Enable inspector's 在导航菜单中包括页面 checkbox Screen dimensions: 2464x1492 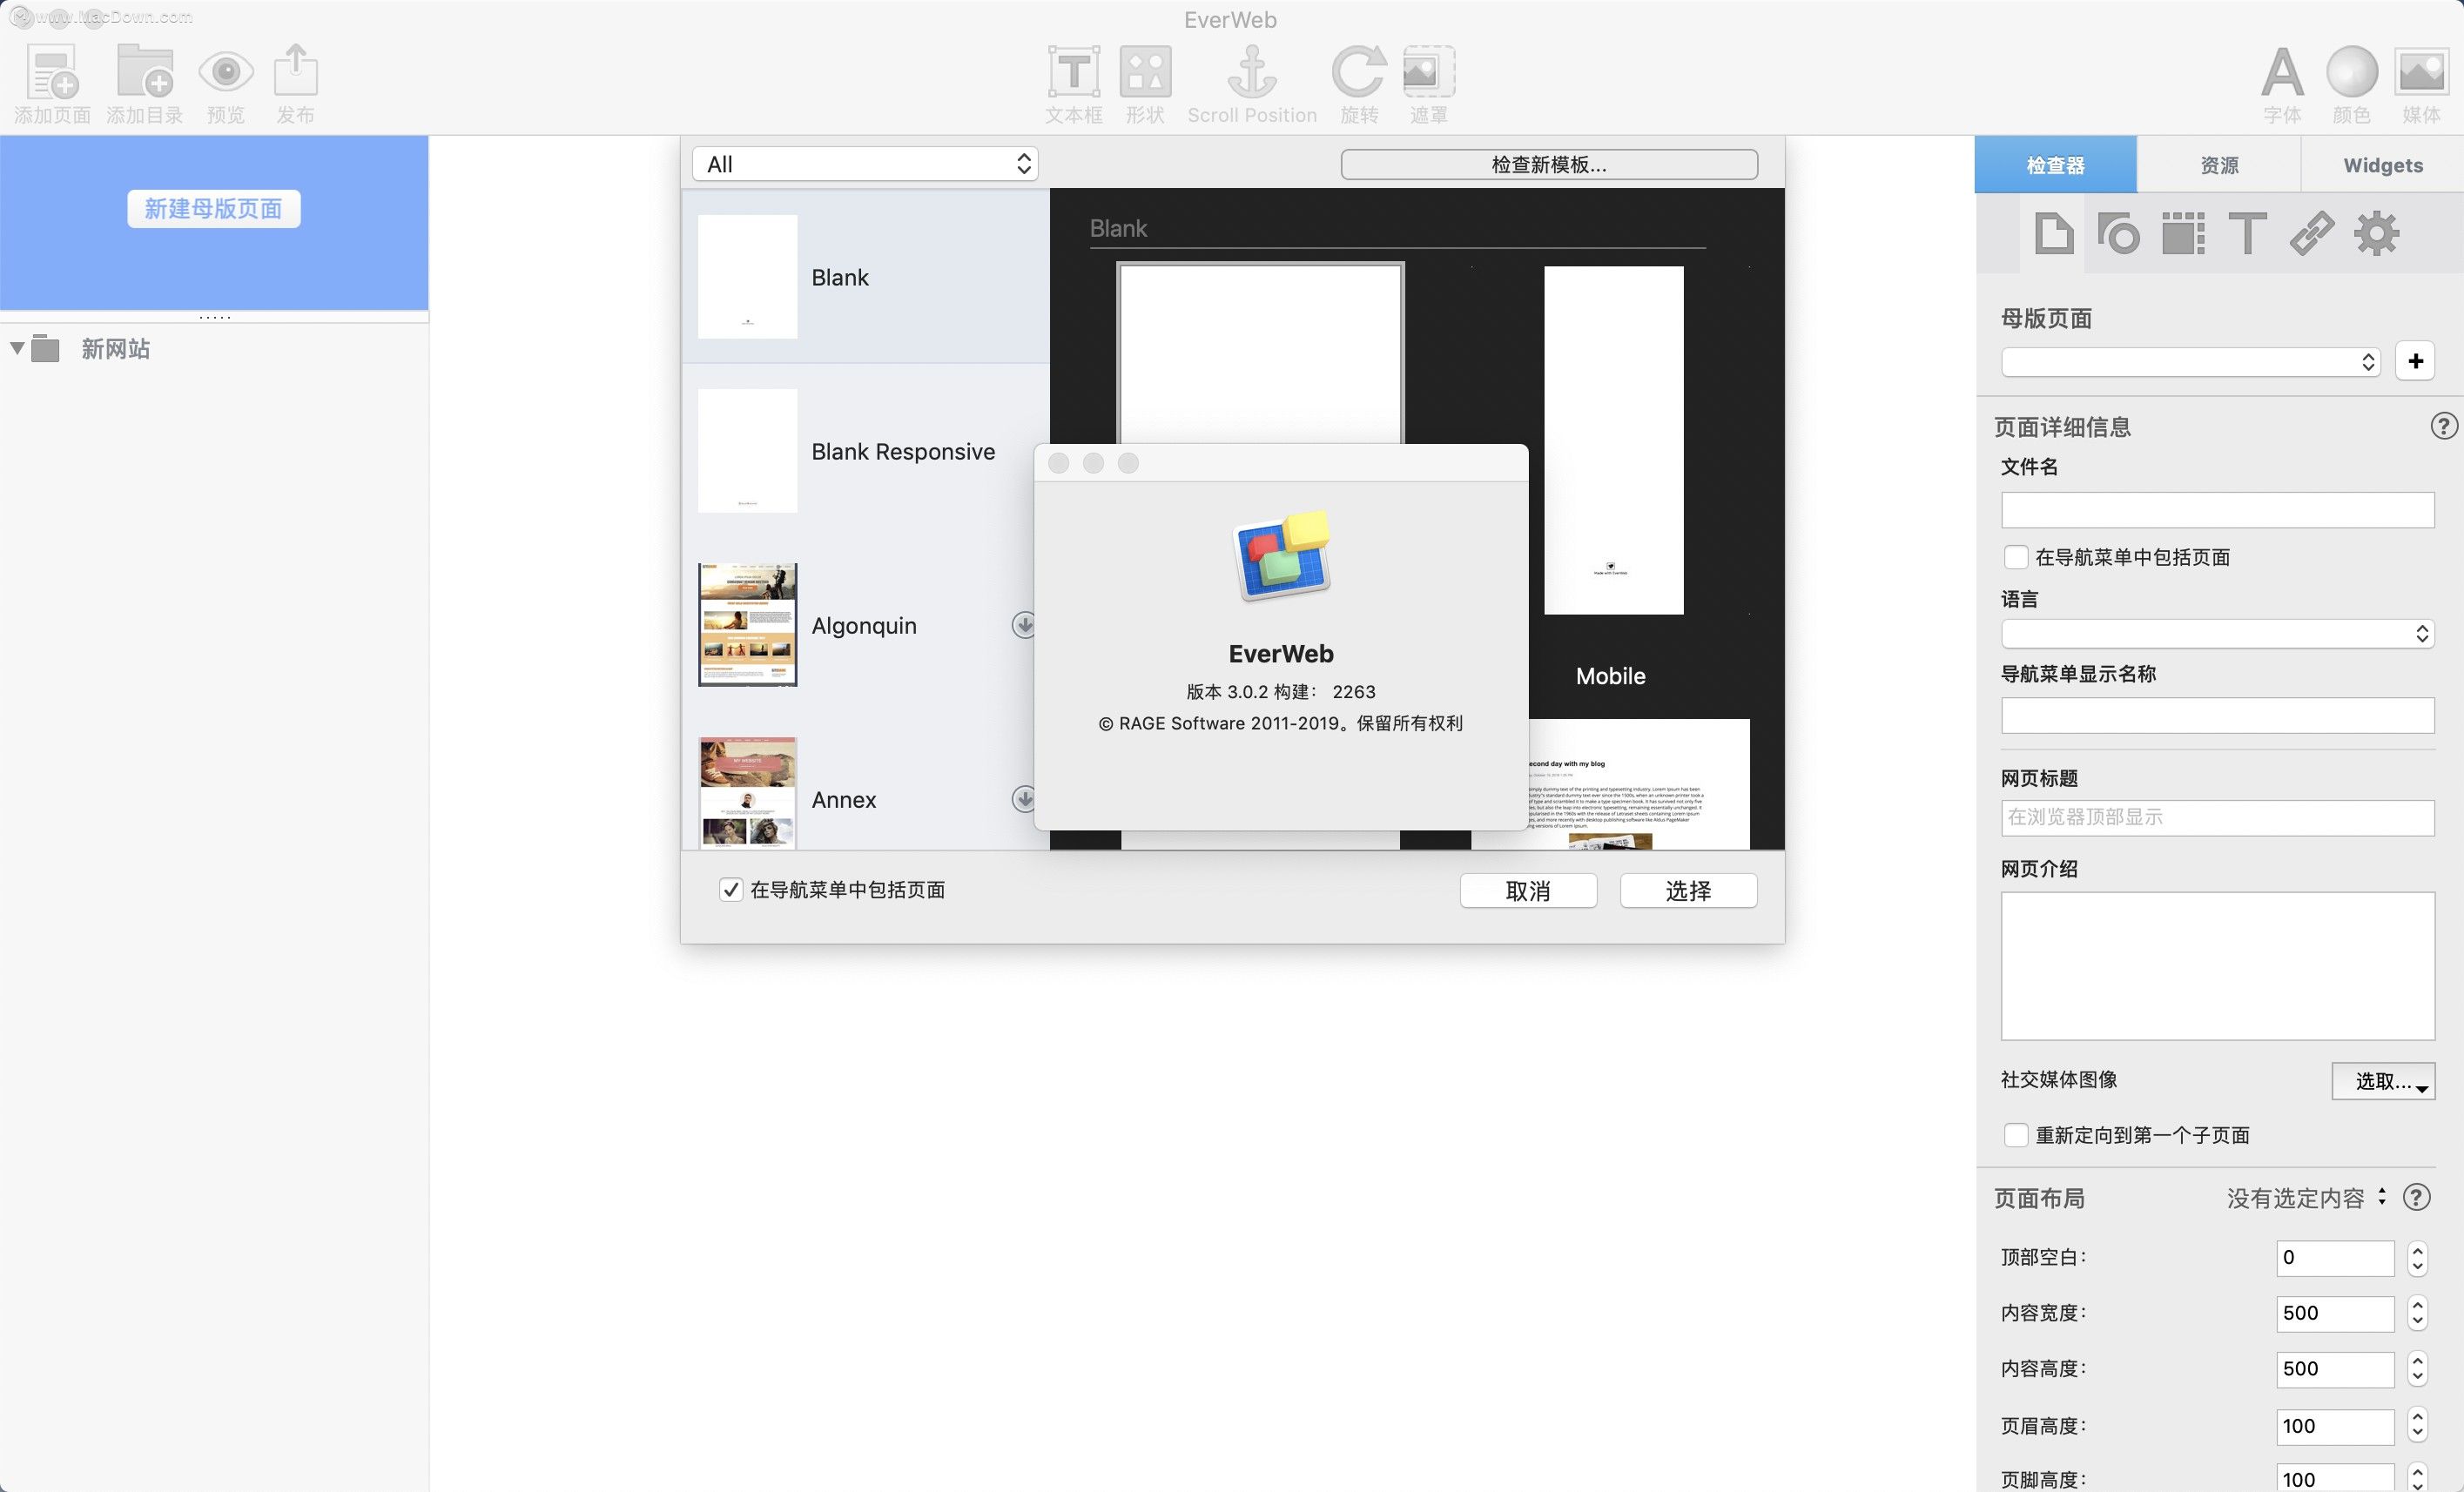(2016, 557)
